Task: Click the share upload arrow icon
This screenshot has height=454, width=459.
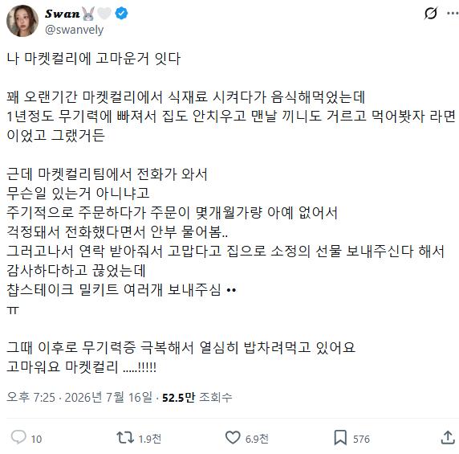Action: 448,438
